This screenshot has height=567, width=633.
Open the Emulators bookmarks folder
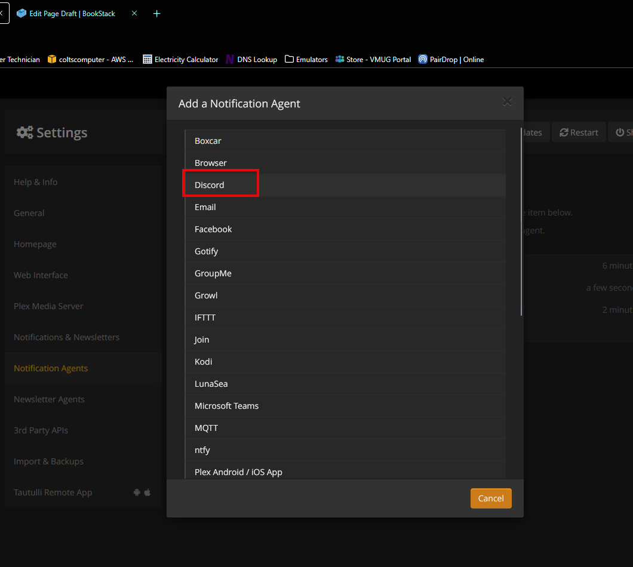(x=306, y=59)
